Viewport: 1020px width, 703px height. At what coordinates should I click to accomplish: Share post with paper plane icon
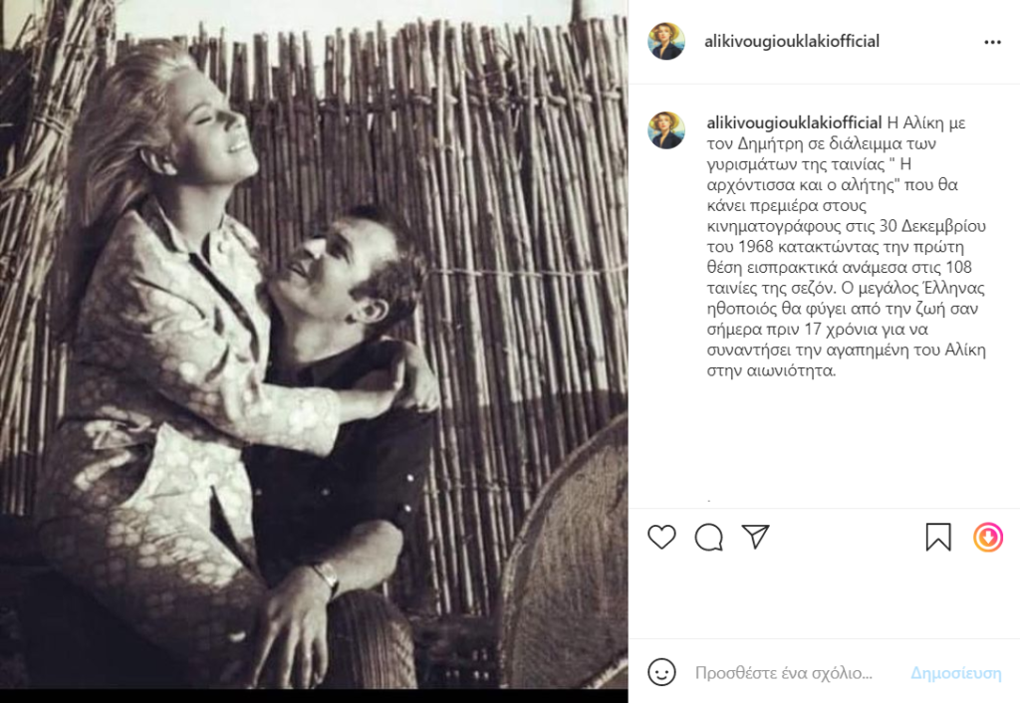pyautogui.click(x=755, y=537)
